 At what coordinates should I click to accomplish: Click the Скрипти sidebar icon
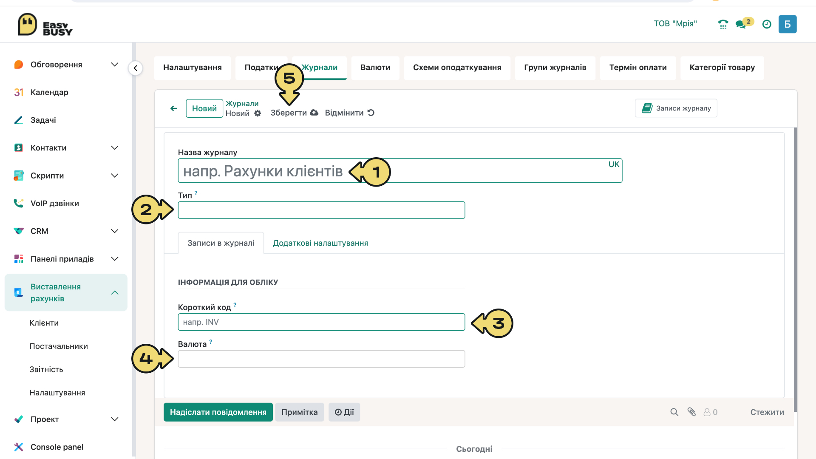(18, 176)
